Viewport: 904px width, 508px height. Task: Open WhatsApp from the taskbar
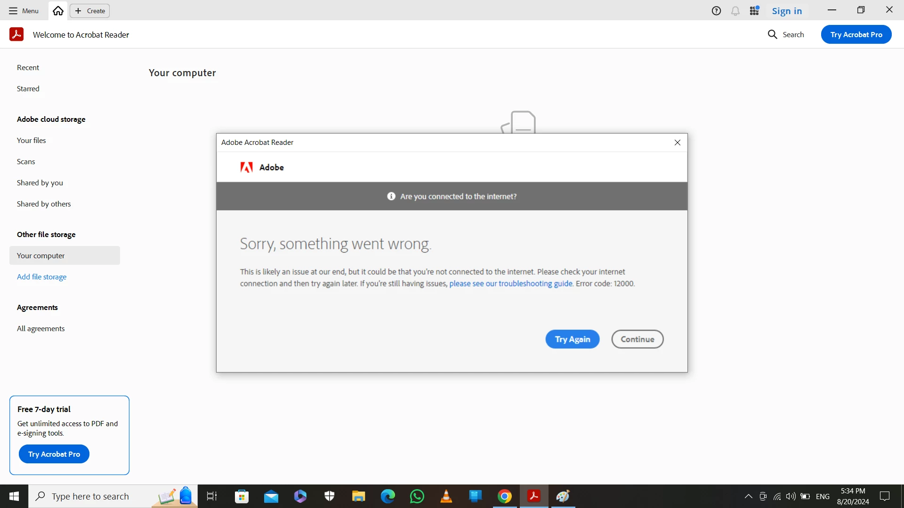[x=417, y=496]
